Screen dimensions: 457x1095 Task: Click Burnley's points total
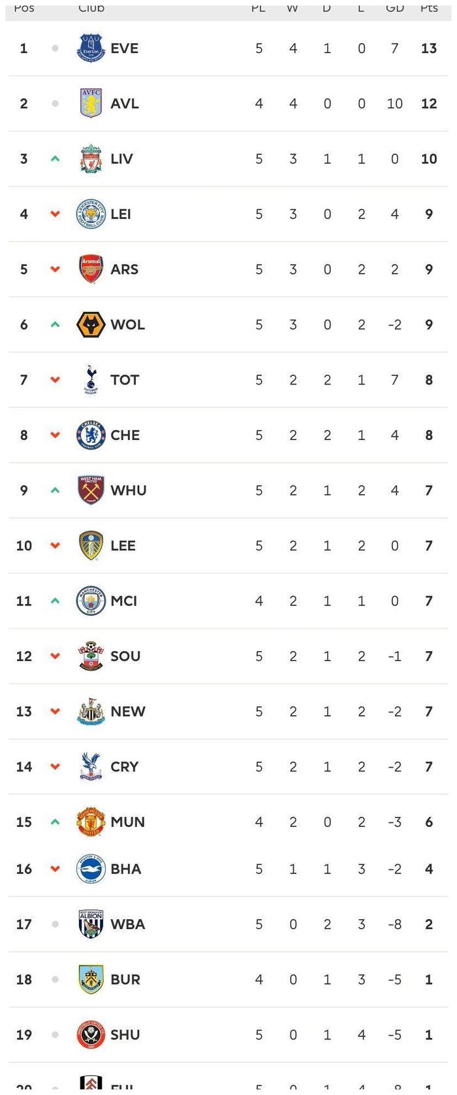429,979
